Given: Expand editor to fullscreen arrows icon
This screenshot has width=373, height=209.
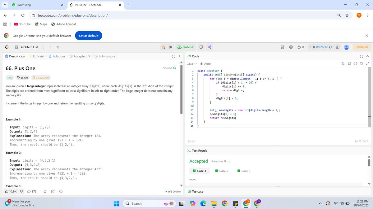Looking at the screenshot, I should click(x=367, y=63).
